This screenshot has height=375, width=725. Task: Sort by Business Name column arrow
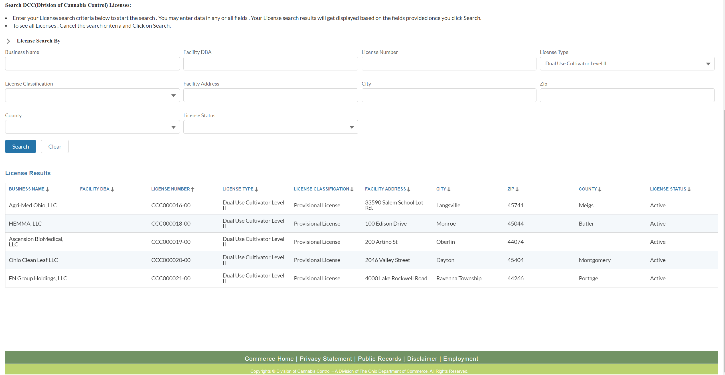pos(47,189)
